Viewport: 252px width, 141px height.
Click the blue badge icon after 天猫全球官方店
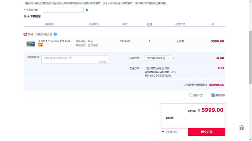coord(55,34)
